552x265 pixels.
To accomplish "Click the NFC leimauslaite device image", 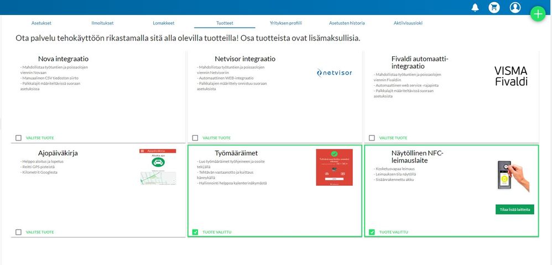I will [513, 176].
